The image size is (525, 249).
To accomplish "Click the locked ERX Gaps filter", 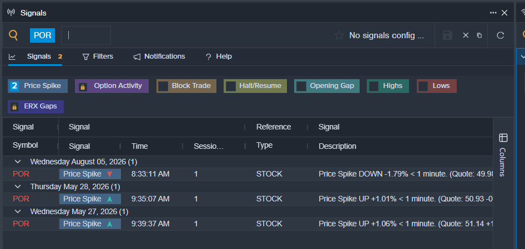I will [36, 106].
